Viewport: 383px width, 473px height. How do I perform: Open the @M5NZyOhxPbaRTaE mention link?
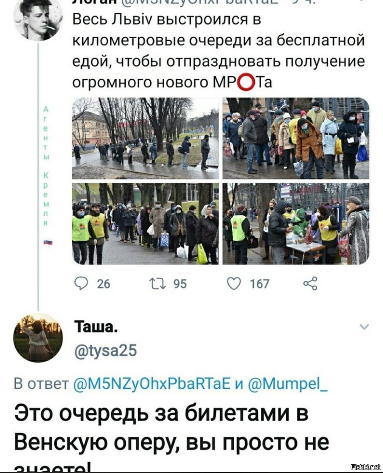152,384
